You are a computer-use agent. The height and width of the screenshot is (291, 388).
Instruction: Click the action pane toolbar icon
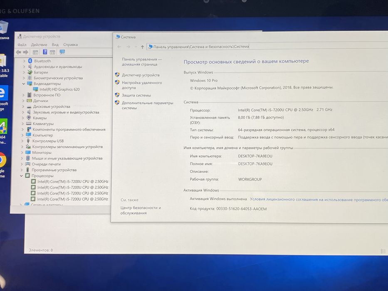tap(52, 52)
